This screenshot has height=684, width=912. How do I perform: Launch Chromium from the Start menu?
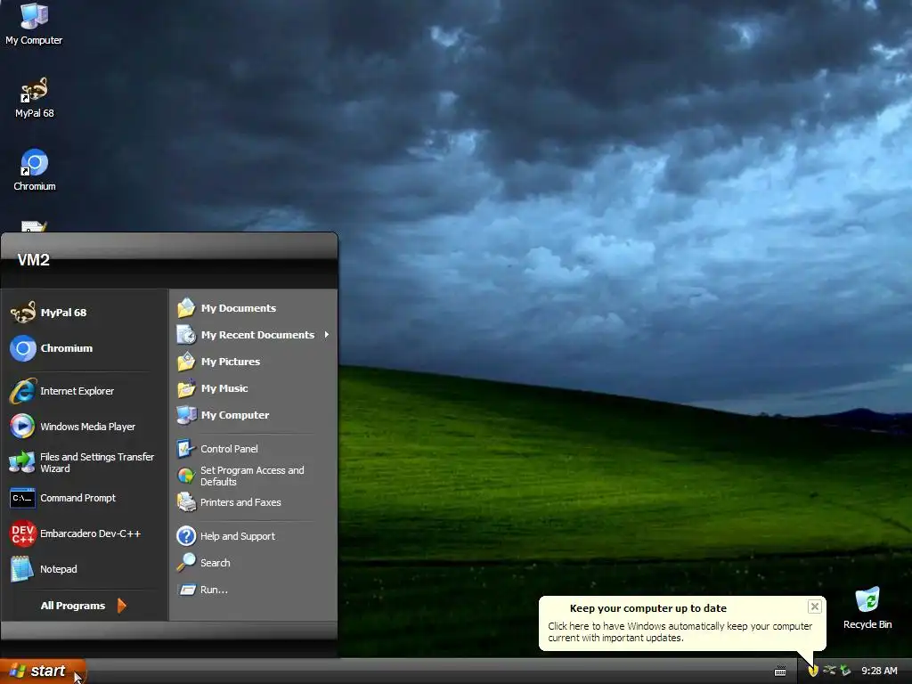click(x=85, y=348)
